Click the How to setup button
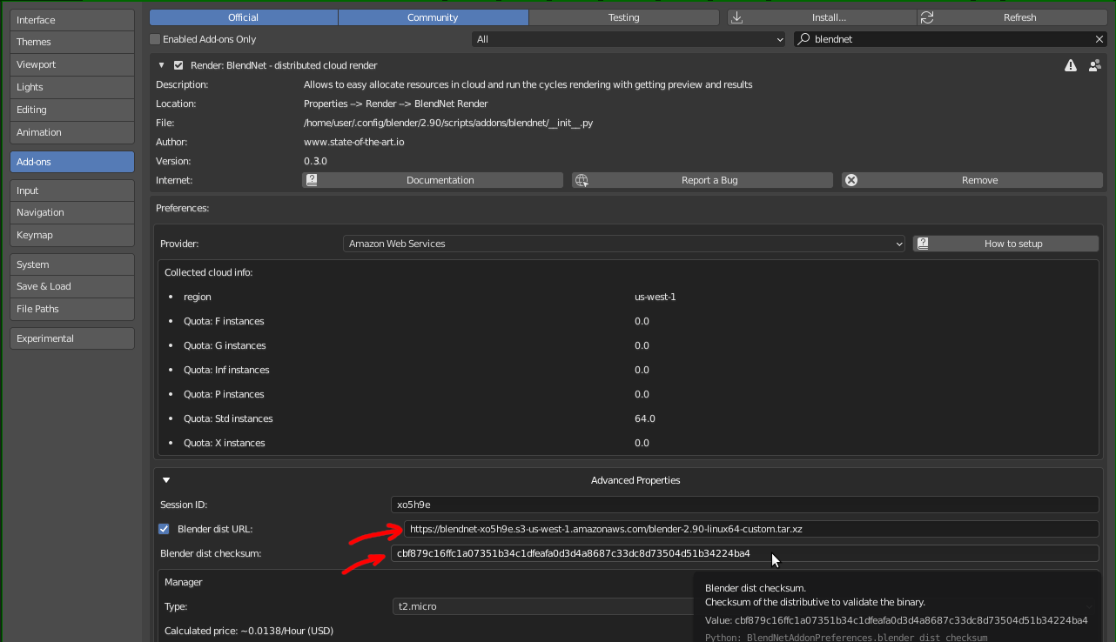Screen dimensions: 1116x642 pyautogui.click(x=1006, y=244)
